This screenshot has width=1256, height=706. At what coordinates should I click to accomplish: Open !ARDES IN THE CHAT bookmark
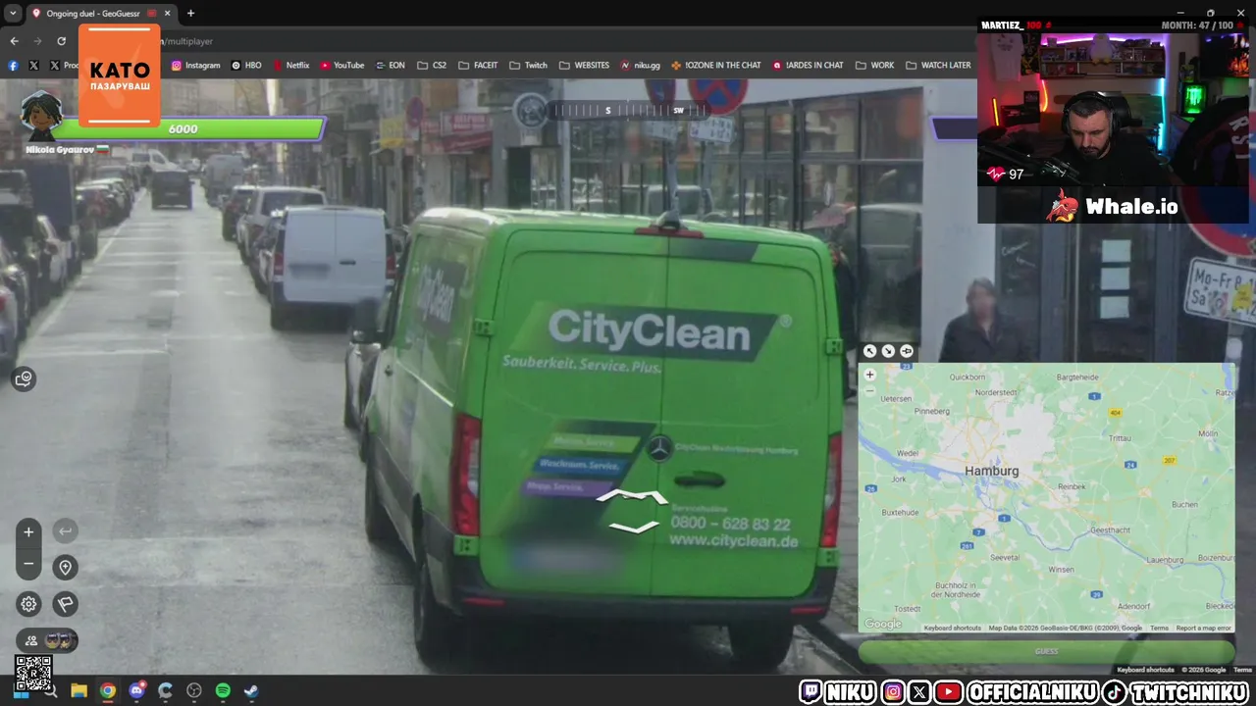click(808, 66)
